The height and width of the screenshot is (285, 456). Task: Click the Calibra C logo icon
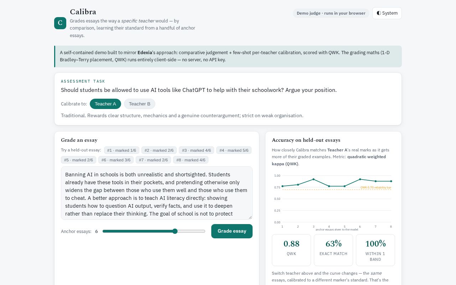(x=60, y=23)
